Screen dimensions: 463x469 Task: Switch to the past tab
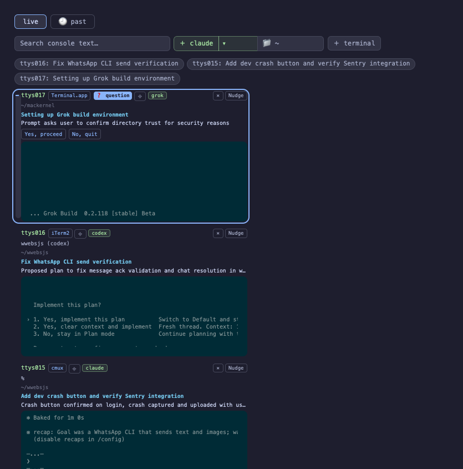[73, 22]
